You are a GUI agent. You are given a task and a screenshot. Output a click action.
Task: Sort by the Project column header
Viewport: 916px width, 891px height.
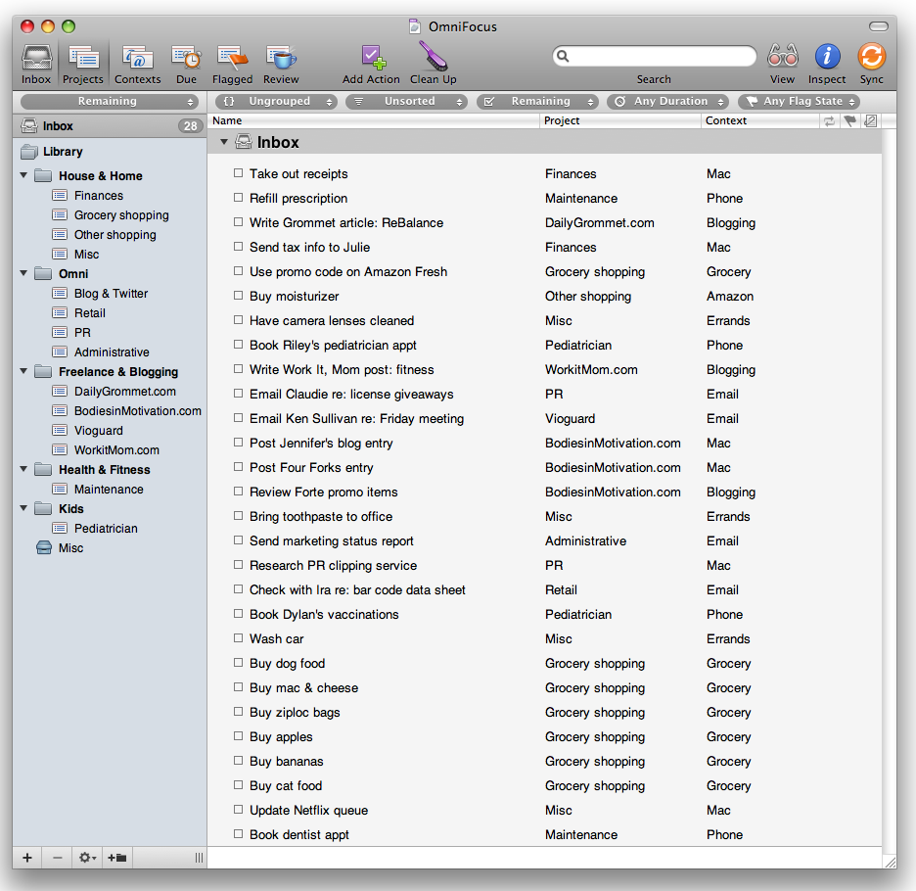pos(620,121)
